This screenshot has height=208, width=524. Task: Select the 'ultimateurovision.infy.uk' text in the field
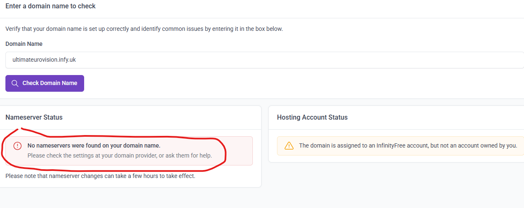[44, 60]
